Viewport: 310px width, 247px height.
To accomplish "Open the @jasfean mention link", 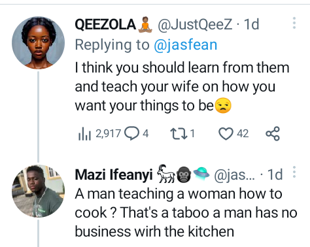I will (x=186, y=45).
